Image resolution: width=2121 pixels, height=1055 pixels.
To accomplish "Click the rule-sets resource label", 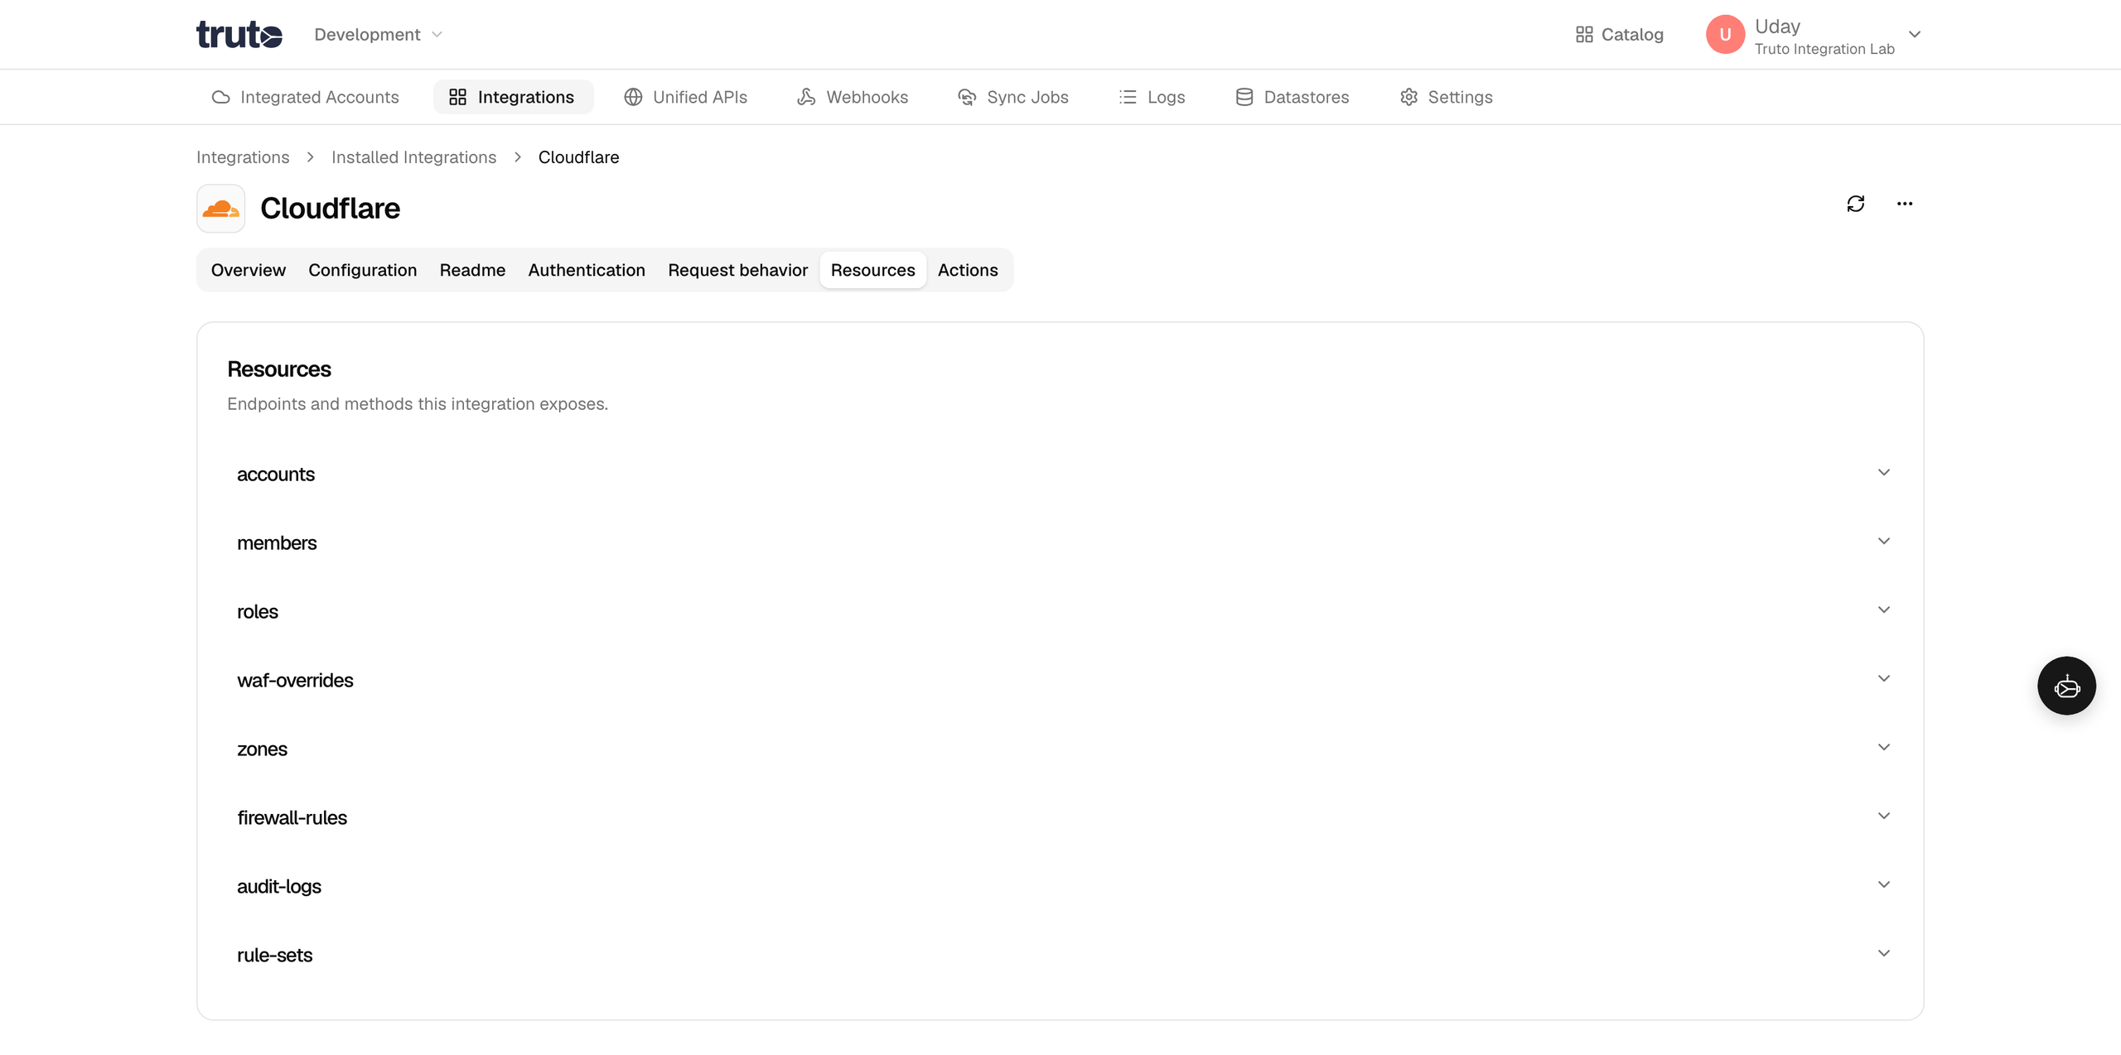I will (274, 956).
